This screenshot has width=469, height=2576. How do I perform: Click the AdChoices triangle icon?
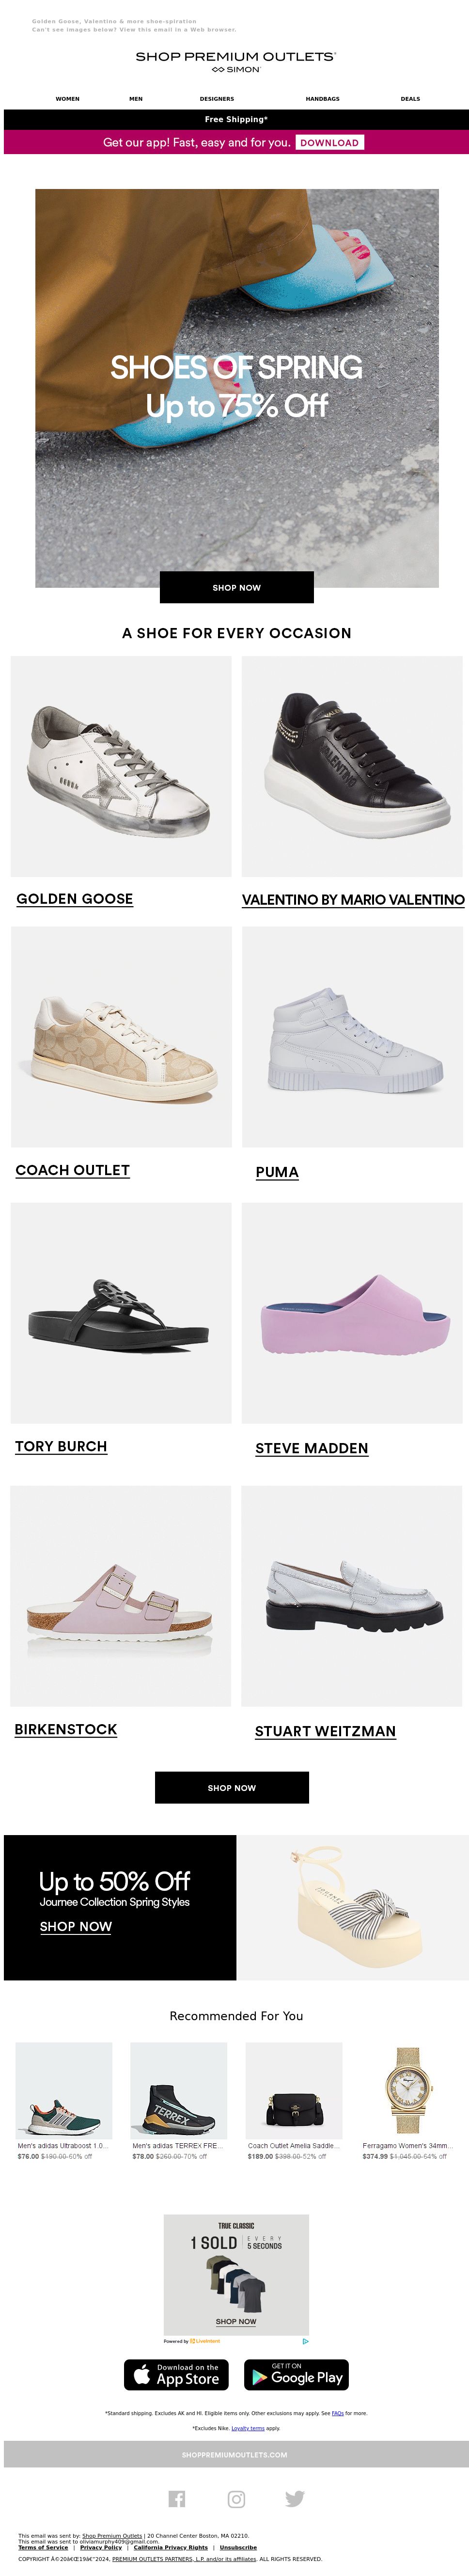pos(305,2341)
